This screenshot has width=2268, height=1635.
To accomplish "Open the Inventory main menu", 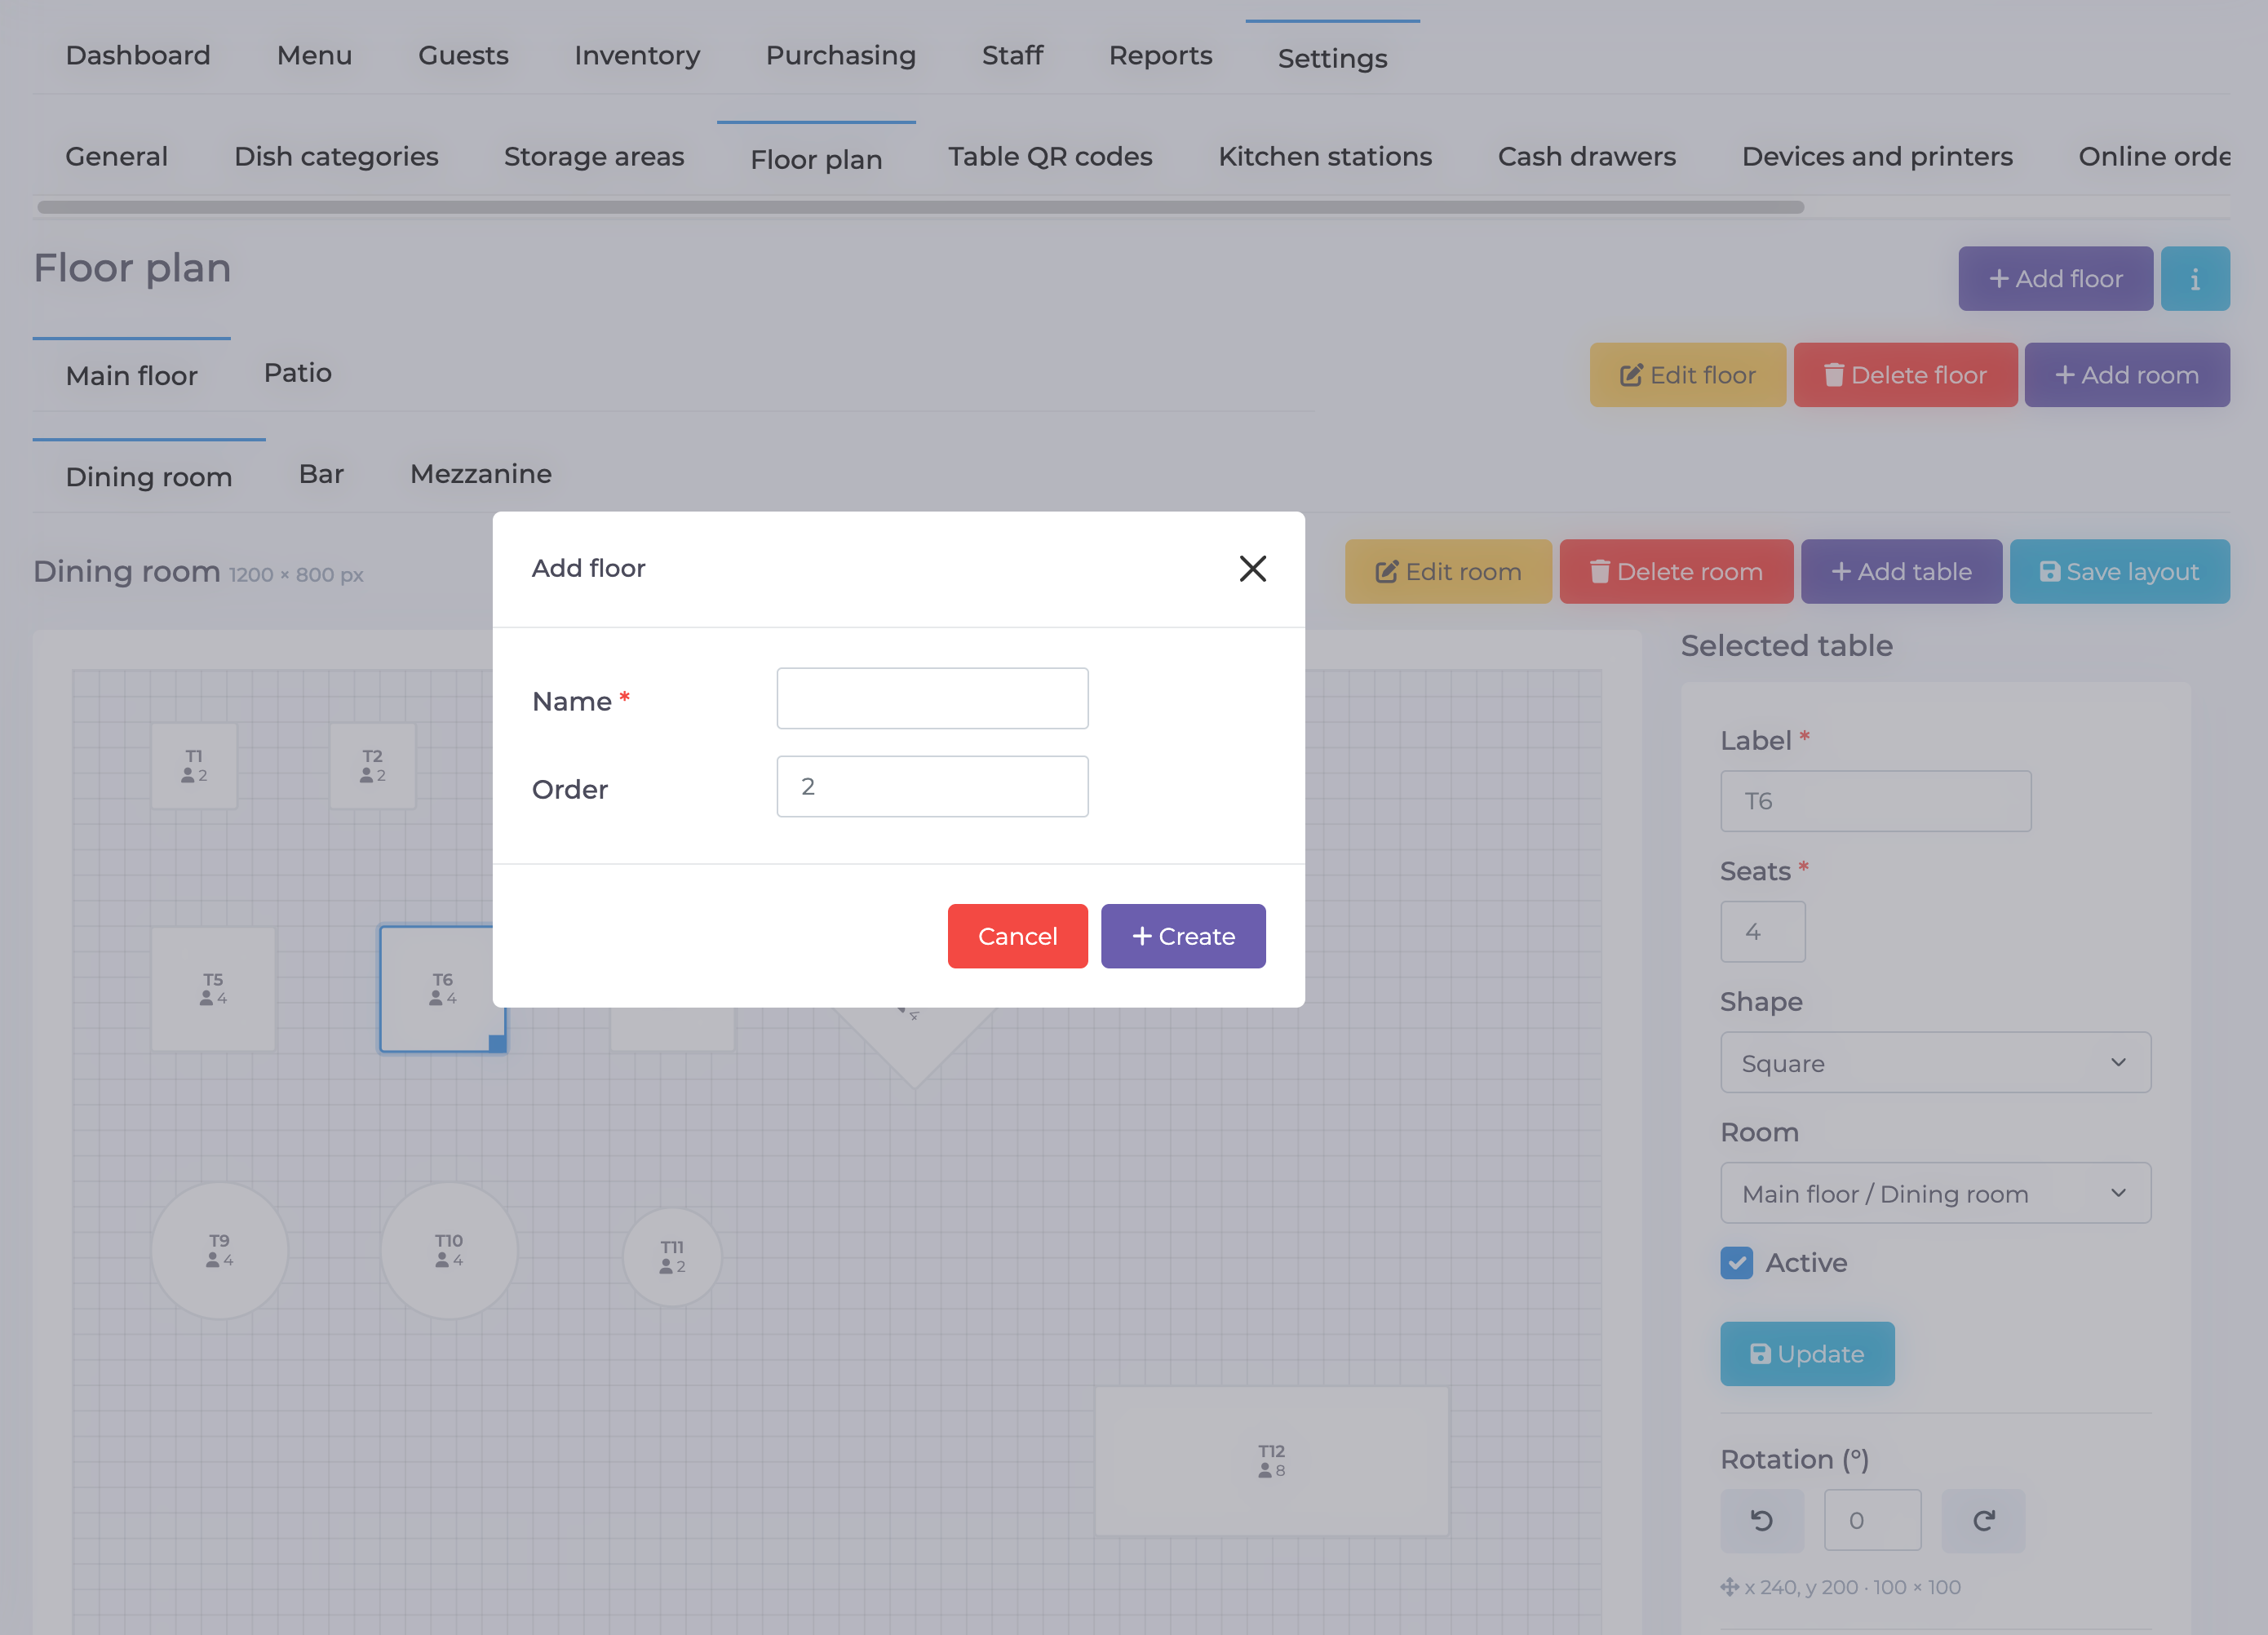I will pyautogui.click(x=637, y=56).
